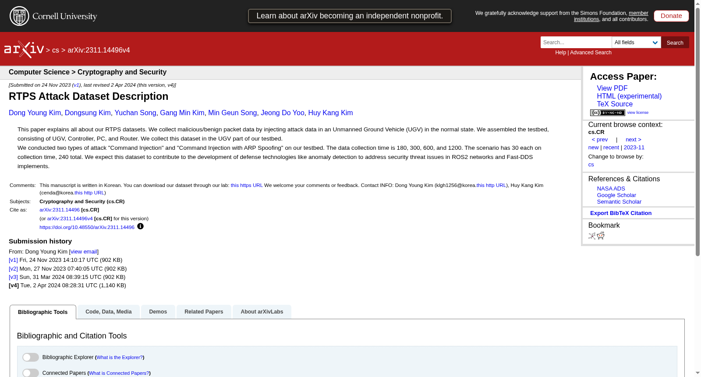Open the recent cs.CR listings link

click(611, 148)
